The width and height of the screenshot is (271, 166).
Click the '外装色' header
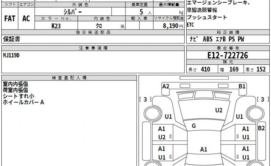(x=80, y=5)
